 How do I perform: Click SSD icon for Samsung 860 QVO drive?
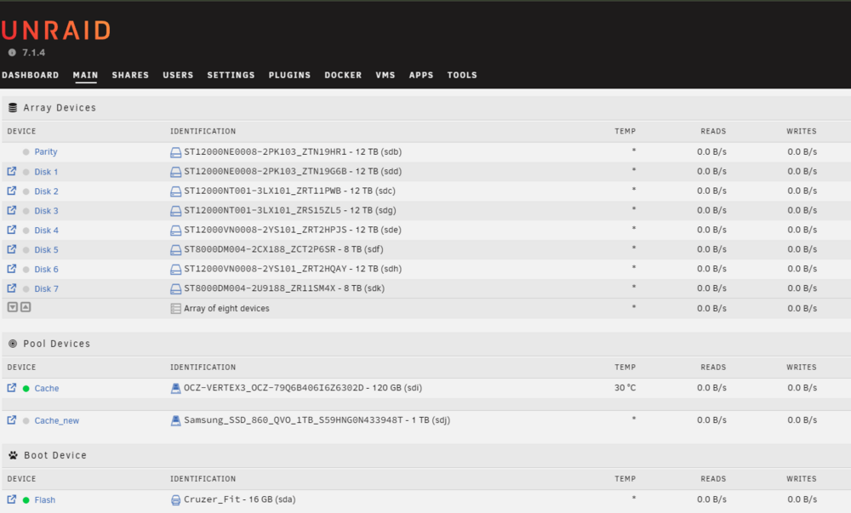(176, 420)
